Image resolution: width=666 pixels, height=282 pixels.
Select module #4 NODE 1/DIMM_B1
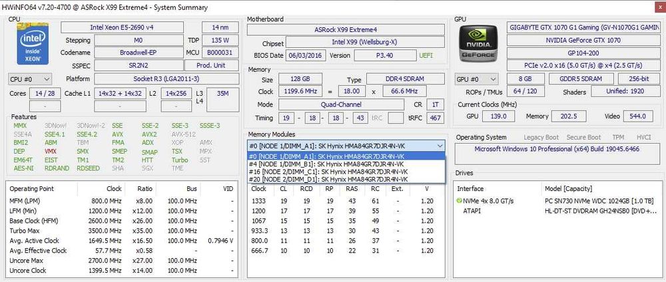pos(346,164)
